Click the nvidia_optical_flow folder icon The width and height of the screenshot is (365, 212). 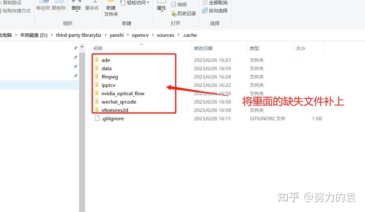[x=97, y=93]
